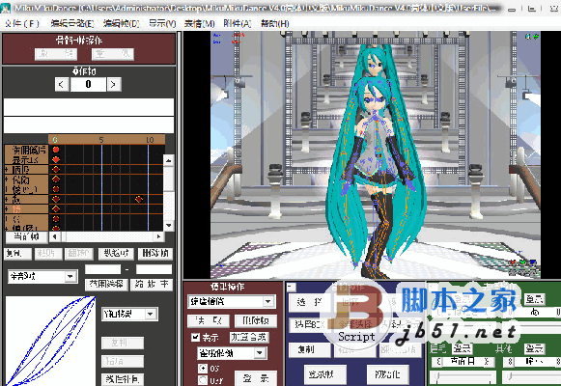Click the 其他 other 登录 register button
This screenshot has height=386, width=561.
coord(535,348)
